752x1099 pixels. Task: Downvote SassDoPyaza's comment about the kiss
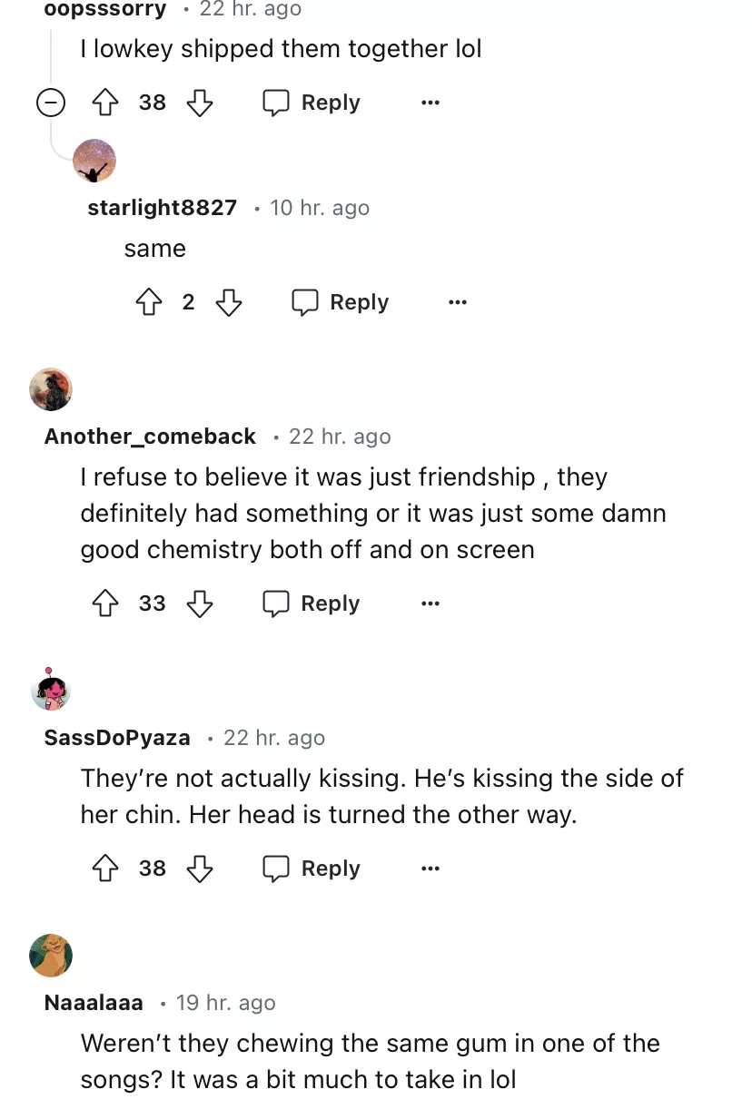coord(199,868)
